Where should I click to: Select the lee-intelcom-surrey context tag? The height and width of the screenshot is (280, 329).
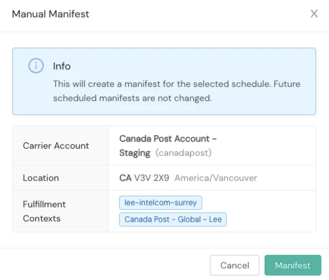click(160, 203)
